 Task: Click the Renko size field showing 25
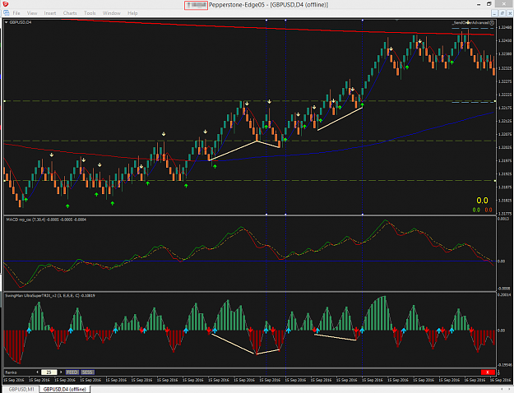point(49,372)
